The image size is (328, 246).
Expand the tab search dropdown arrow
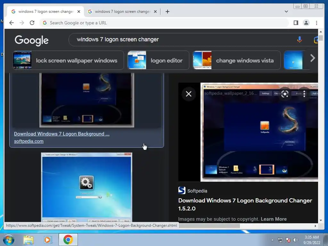[286, 12]
